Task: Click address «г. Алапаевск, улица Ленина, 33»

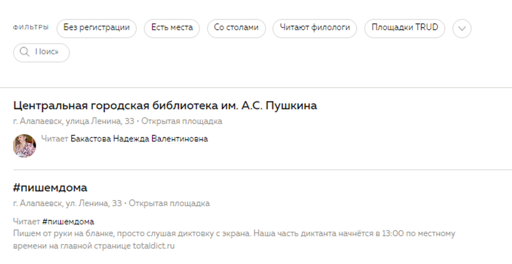Action: pyautogui.click(x=73, y=121)
